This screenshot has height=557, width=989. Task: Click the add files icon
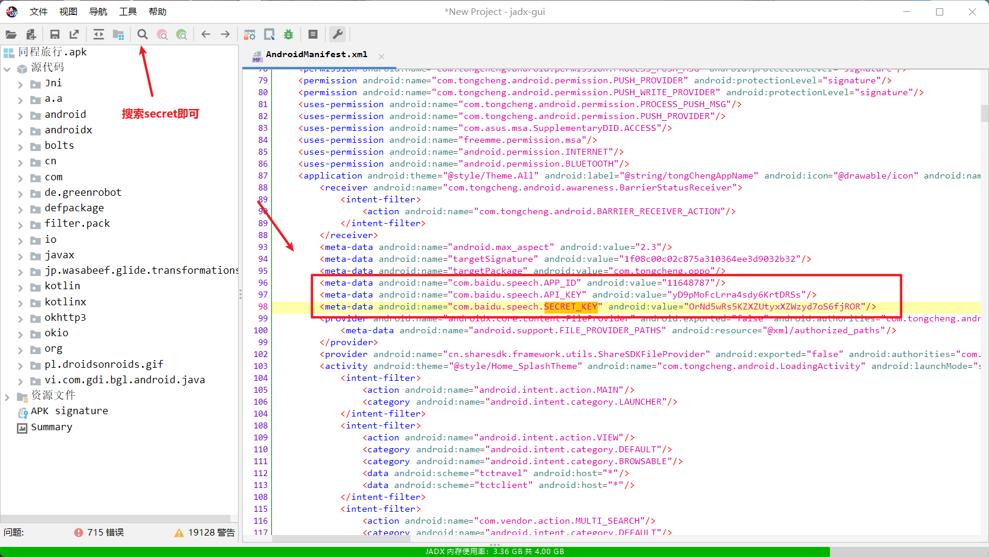coord(31,35)
